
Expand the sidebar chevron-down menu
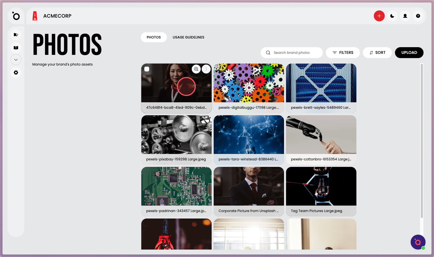point(16,60)
